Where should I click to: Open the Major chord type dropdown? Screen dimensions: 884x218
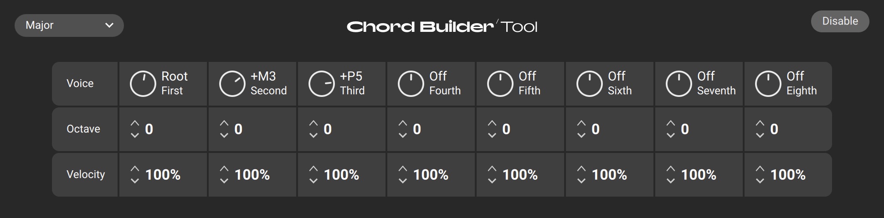69,25
